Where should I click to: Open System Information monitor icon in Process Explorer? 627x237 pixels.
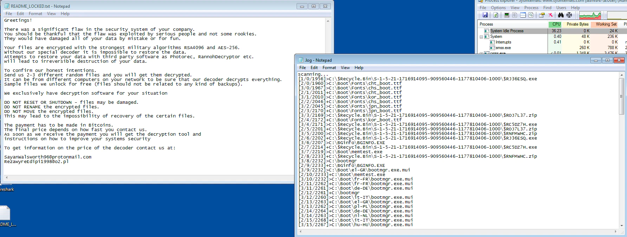[507, 15]
